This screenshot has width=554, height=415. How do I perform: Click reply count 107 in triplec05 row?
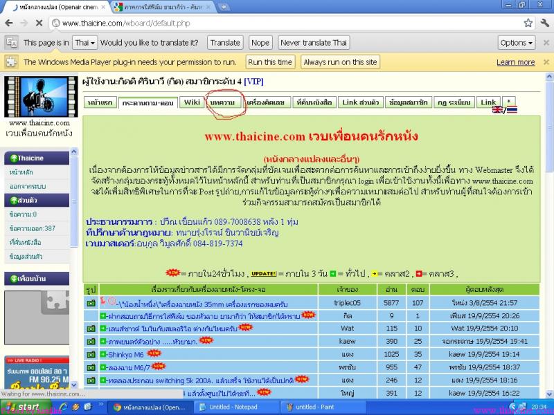point(418,303)
